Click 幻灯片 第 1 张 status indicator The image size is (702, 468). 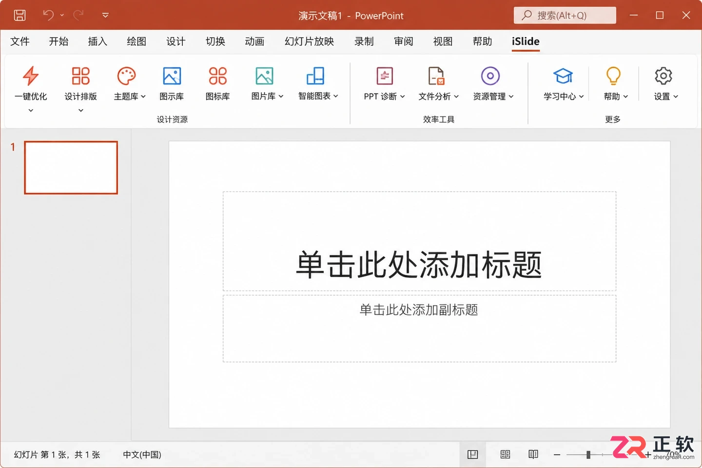click(x=57, y=454)
